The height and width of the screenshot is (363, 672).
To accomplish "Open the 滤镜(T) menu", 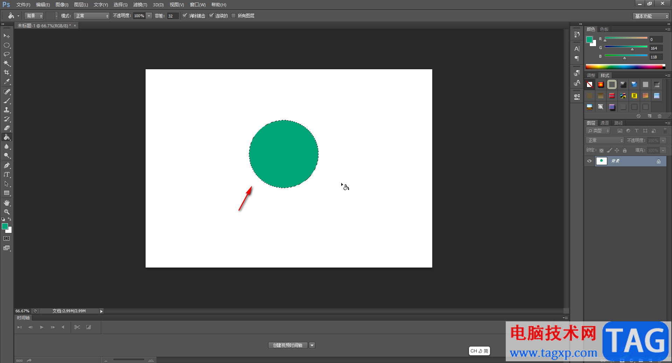I will tap(140, 5).
